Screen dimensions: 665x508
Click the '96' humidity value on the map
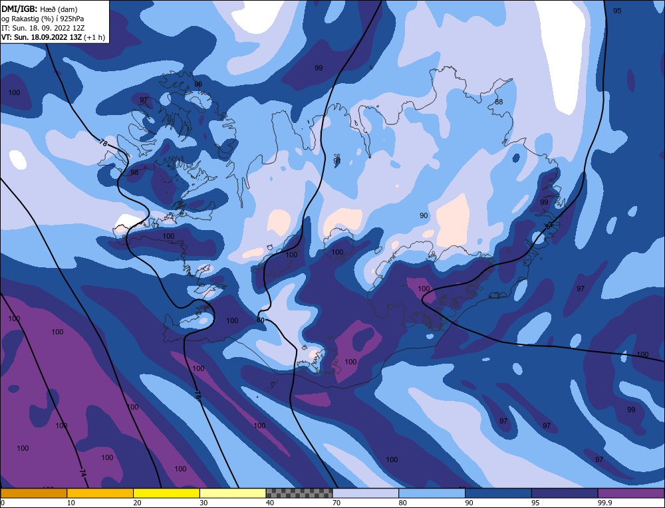[198, 84]
